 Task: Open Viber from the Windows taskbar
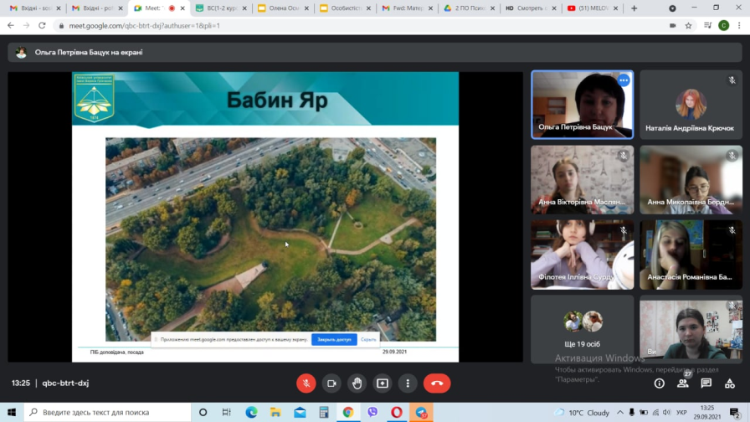372,413
